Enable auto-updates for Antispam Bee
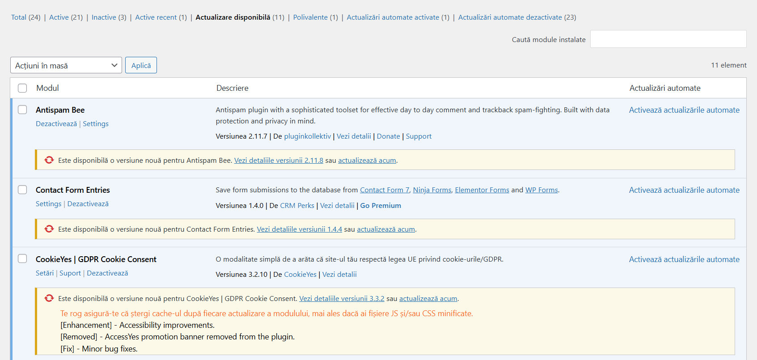This screenshot has width=757, height=360. (684, 110)
